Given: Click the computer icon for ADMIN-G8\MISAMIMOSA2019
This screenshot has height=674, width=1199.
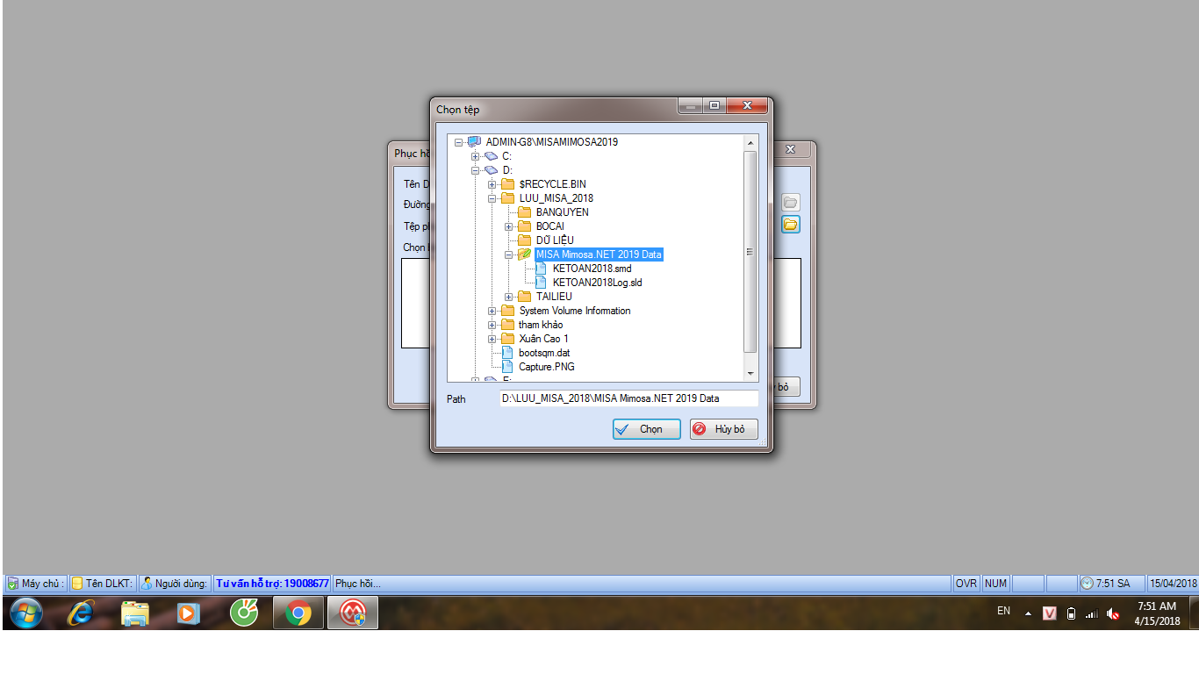Looking at the screenshot, I should pyautogui.click(x=474, y=141).
